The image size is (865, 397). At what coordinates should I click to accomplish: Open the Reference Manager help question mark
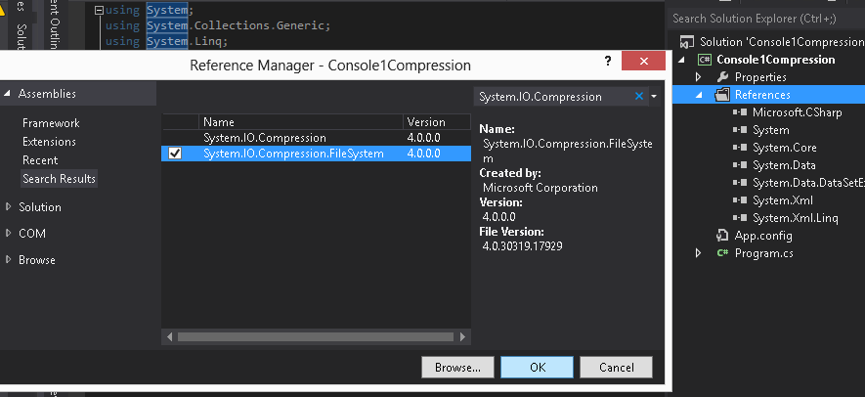[x=608, y=62]
